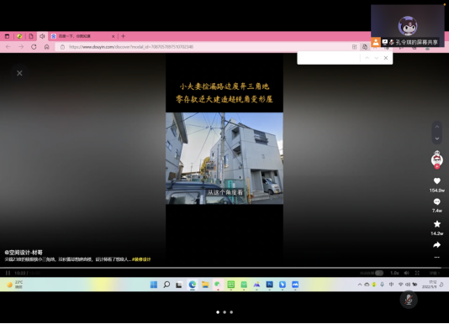
Task: Pause the video playback
Action: click(8, 273)
